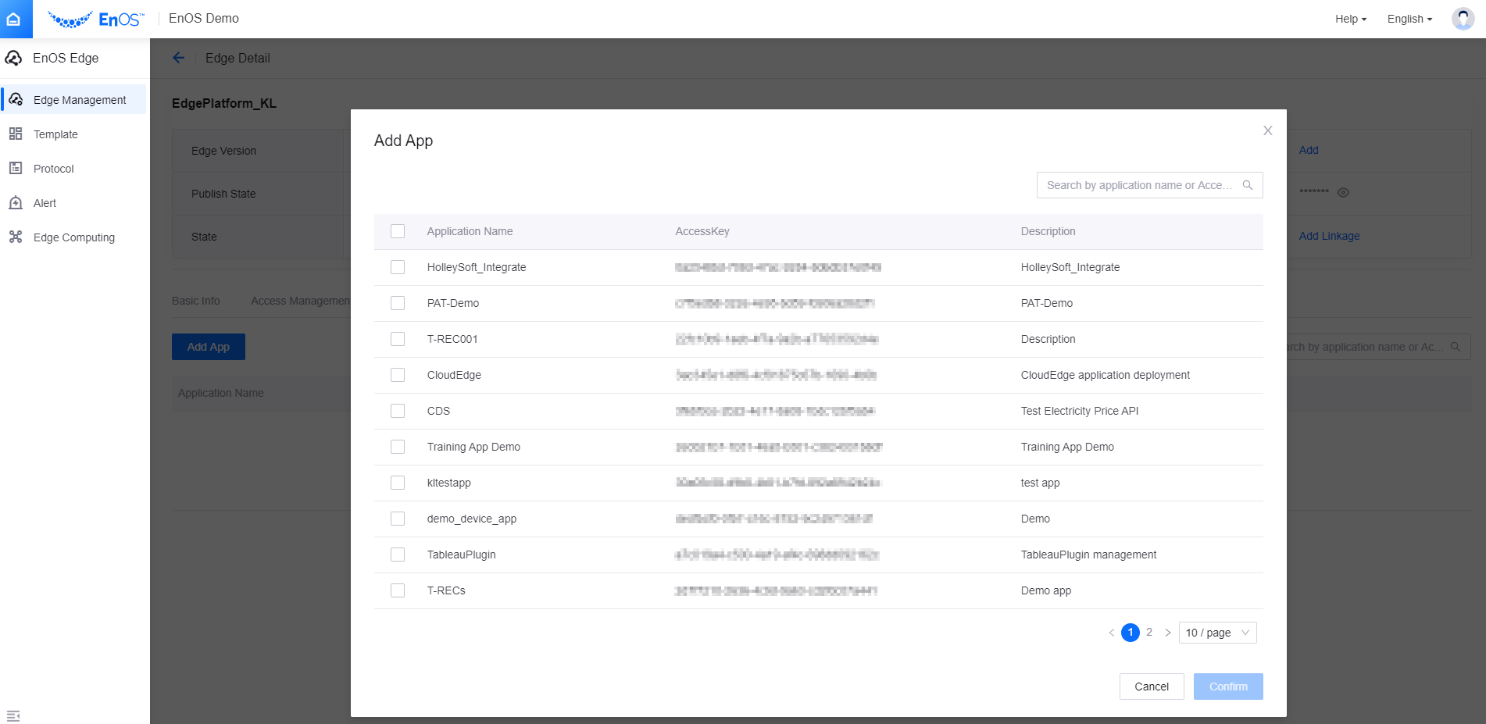Expand the Help dropdown menu
Viewport: 1486px width, 724px height.
(1350, 19)
